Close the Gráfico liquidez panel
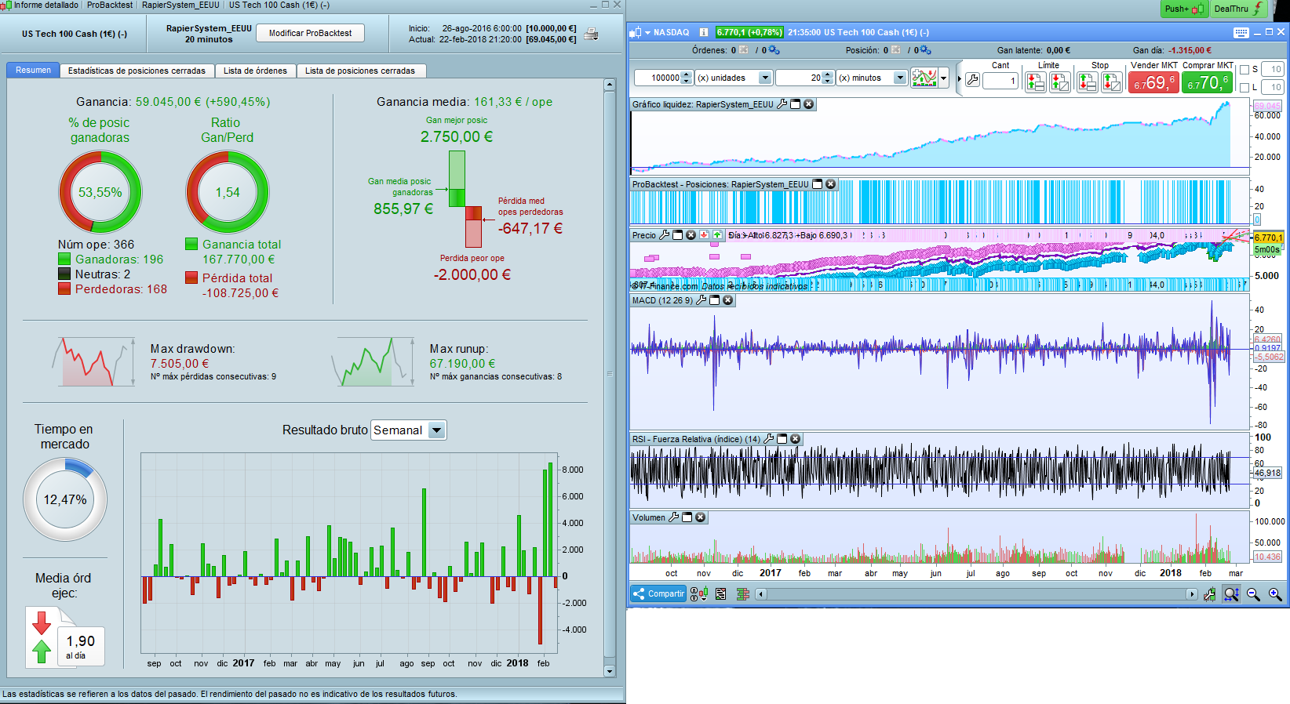Screen dimensions: 1290x704 pos(809,104)
